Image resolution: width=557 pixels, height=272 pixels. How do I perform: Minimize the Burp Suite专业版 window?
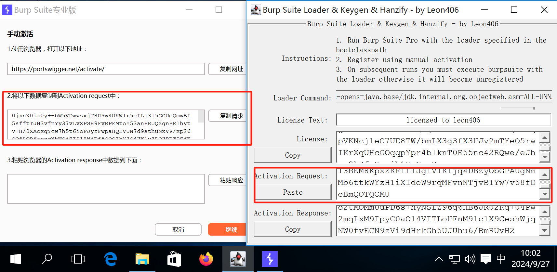tap(189, 10)
